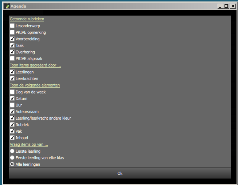The image size is (238, 185).
Task: Check the PRIVE afspraak box
Action: click(12, 59)
